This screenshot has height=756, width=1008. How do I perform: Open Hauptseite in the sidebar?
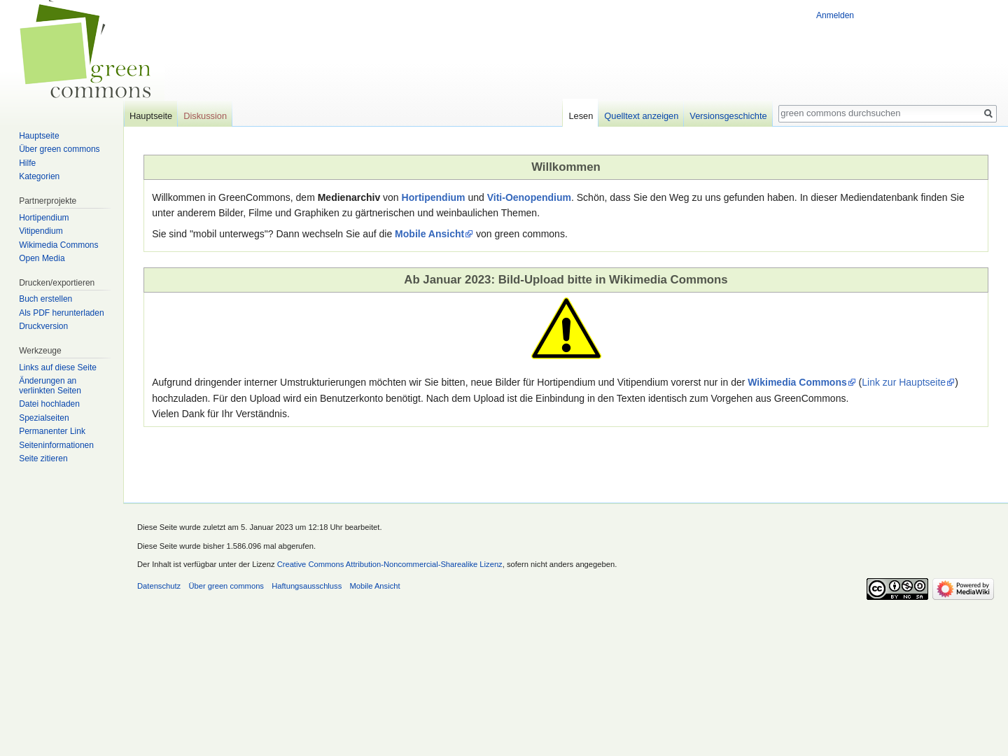coord(39,136)
